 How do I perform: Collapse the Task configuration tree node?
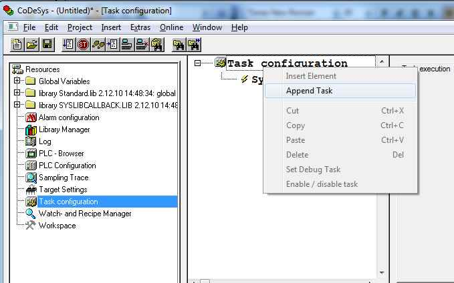[197, 63]
